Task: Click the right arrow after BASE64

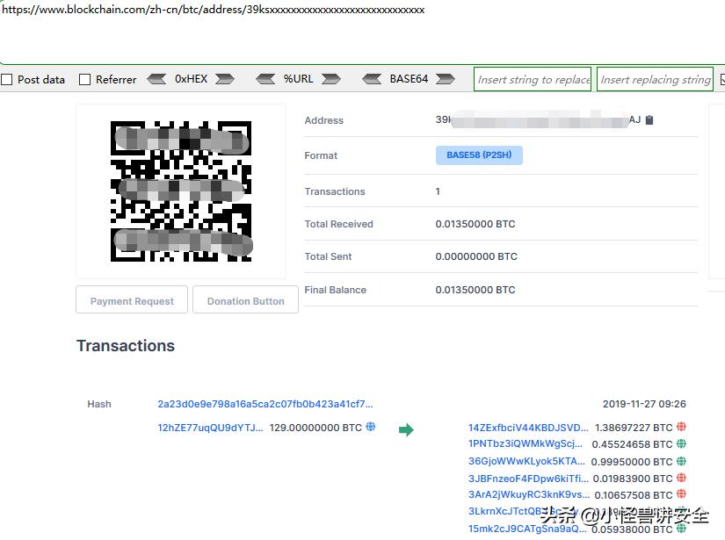Action: [446, 79]
